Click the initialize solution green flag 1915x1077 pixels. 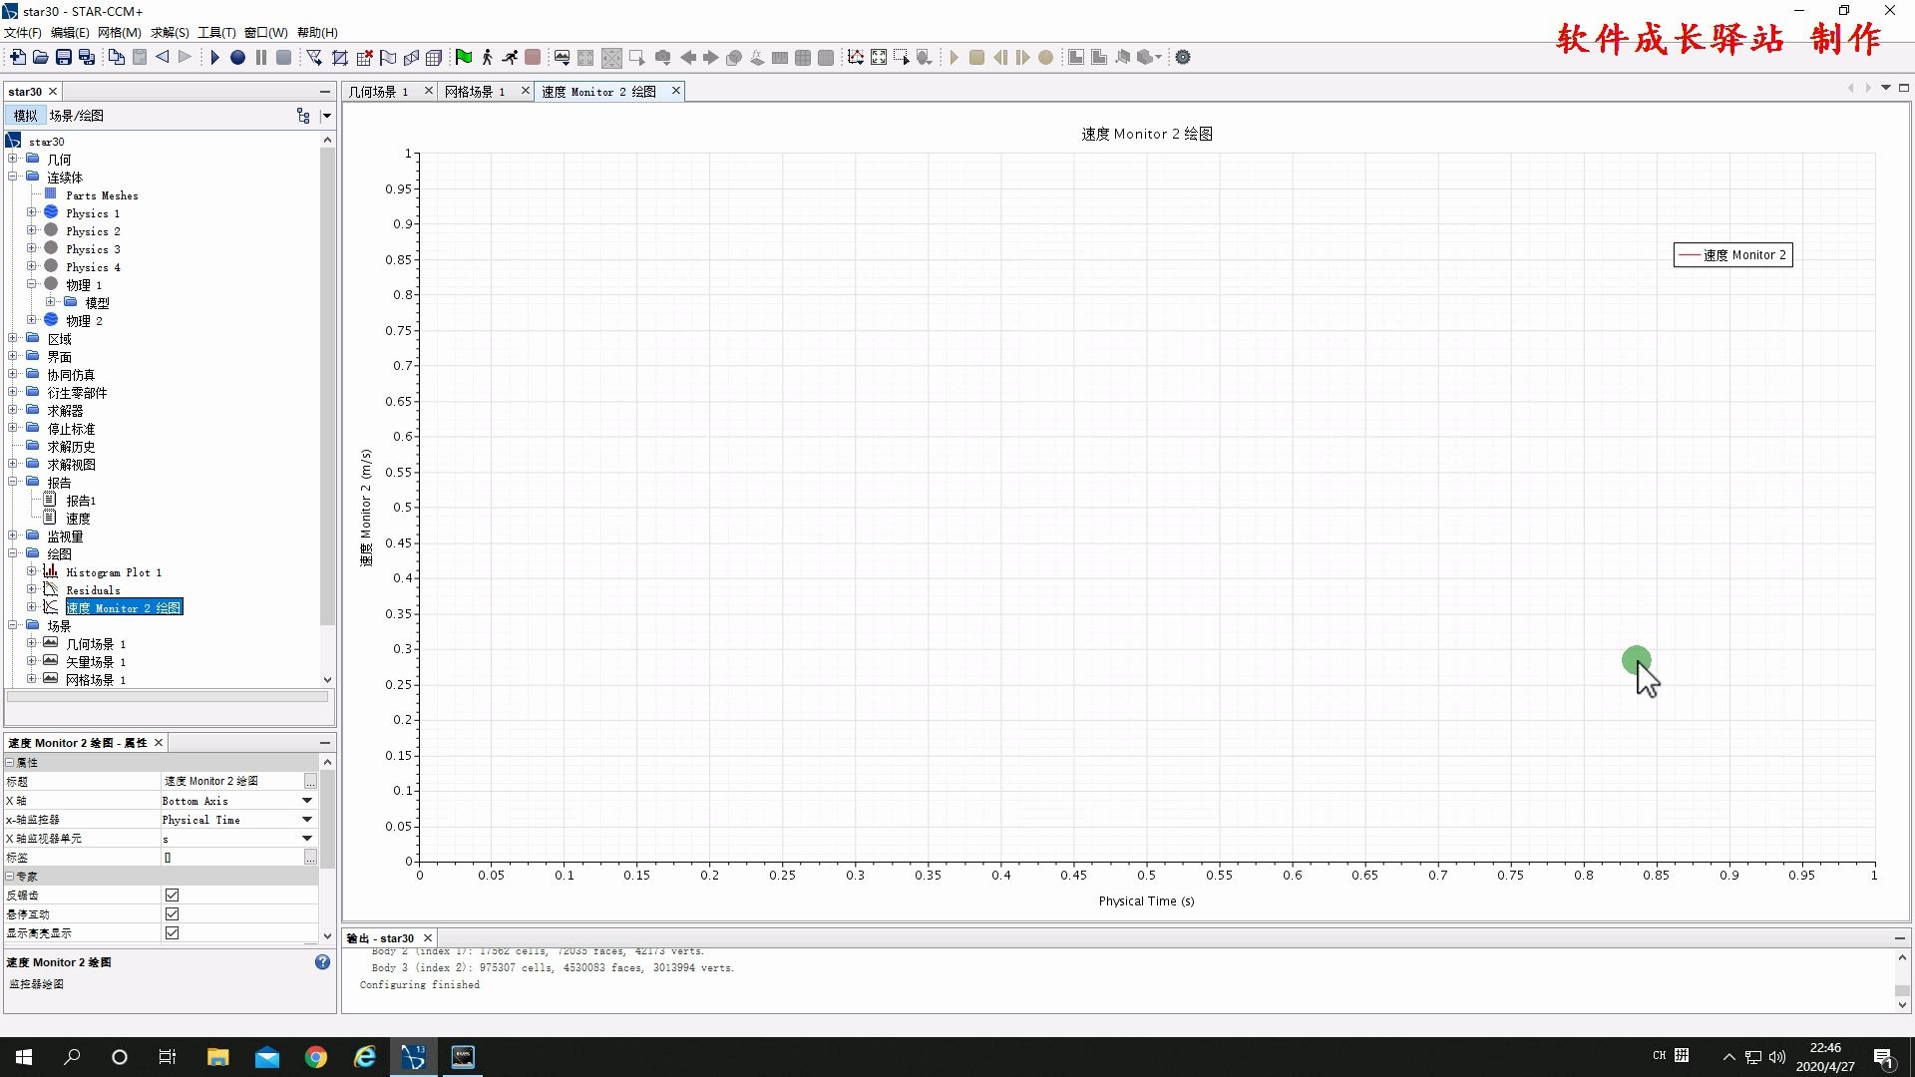(464, 58)
